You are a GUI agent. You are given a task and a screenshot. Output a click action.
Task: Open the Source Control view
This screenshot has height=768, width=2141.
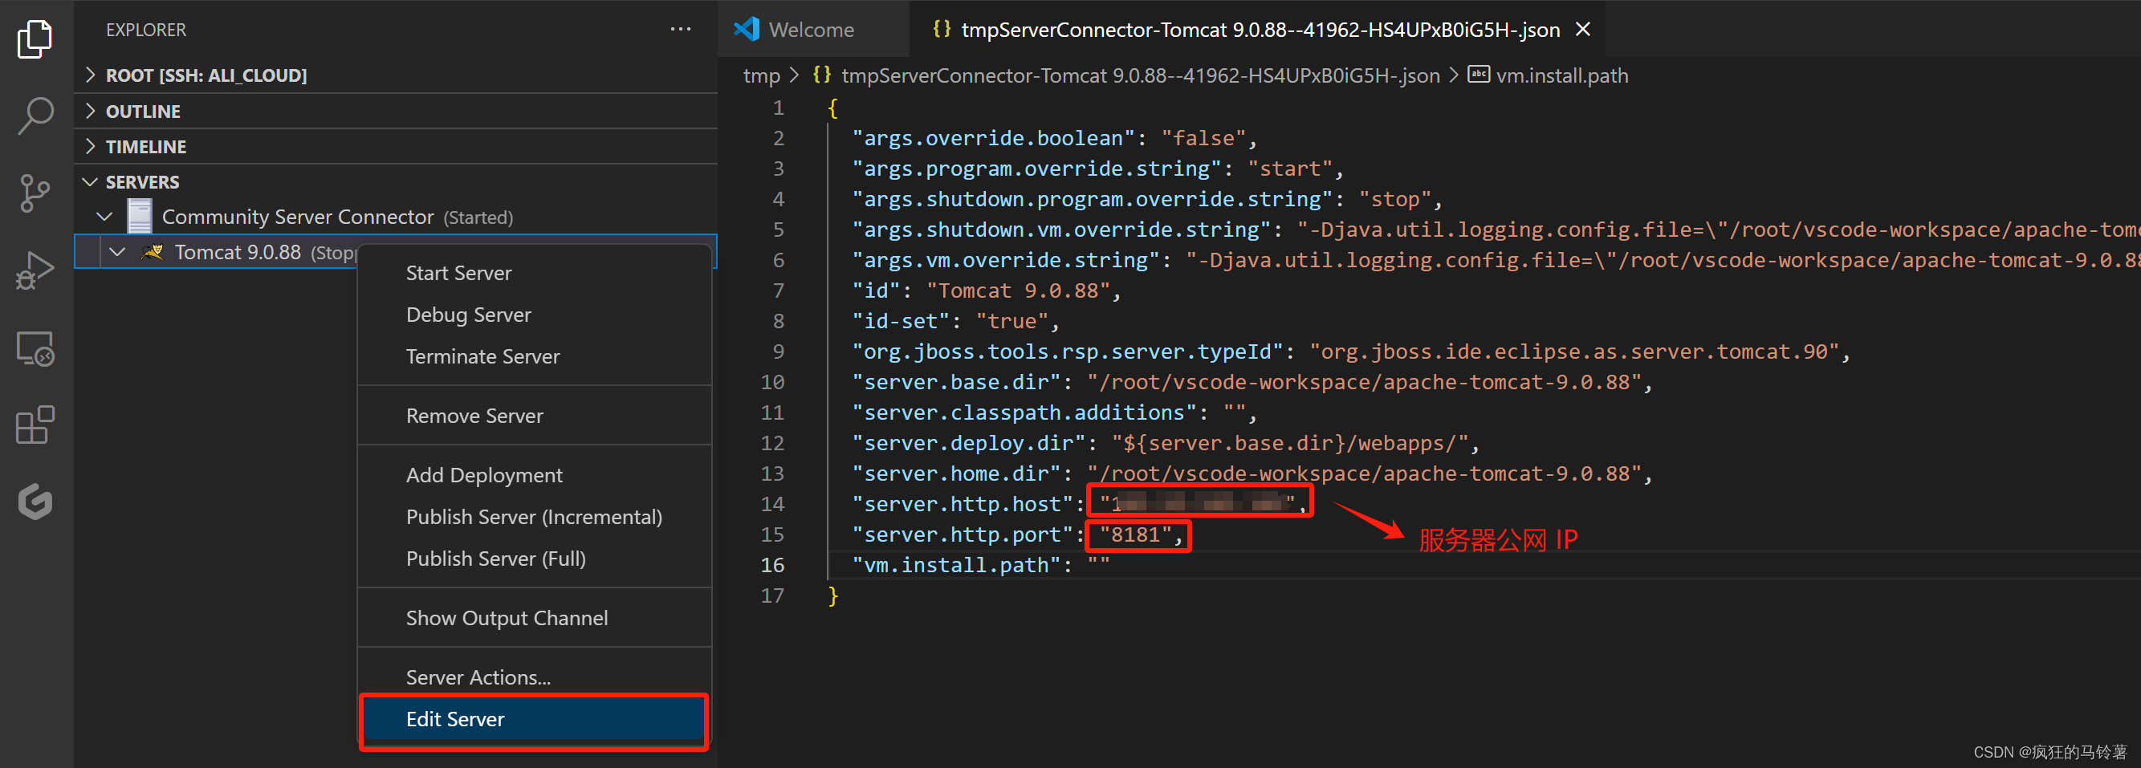tap(35, 193)
